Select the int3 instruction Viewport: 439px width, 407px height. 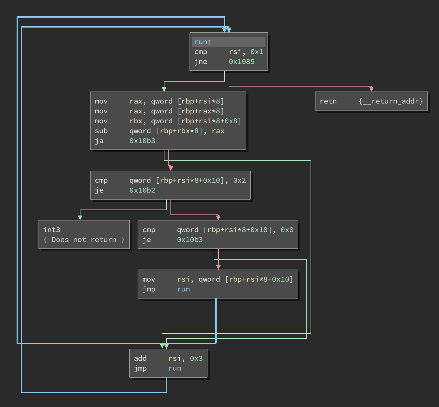[x=52, y=230]
